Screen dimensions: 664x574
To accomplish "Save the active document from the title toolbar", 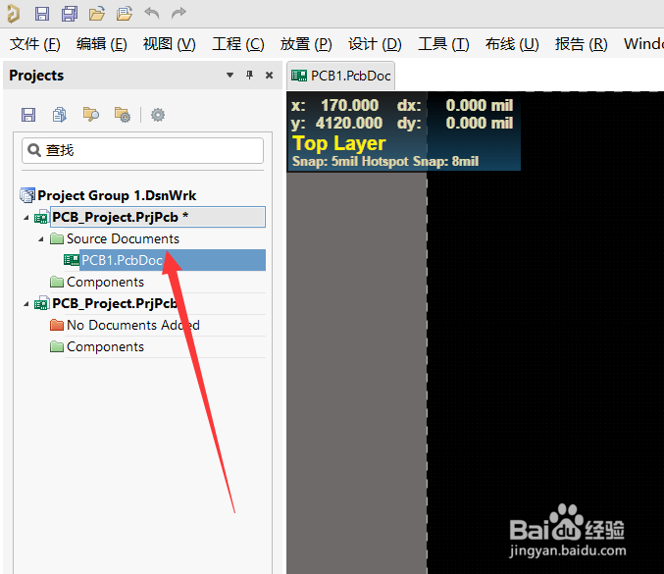I will (41, 13).
